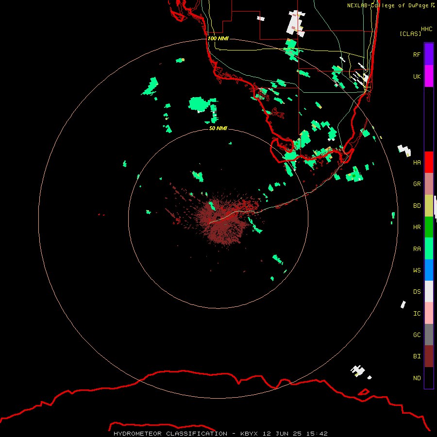Image resolution: width=437 pixels, height=437 pixels.
Task: Click the dark green HR legend swatch
Action: click(429, 227)
